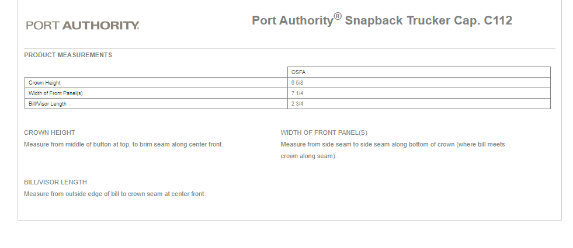Screen dimensions: 573x248
Task: Click the side seam measuring instructions paragraph
Action: click(x=393, y=150)
